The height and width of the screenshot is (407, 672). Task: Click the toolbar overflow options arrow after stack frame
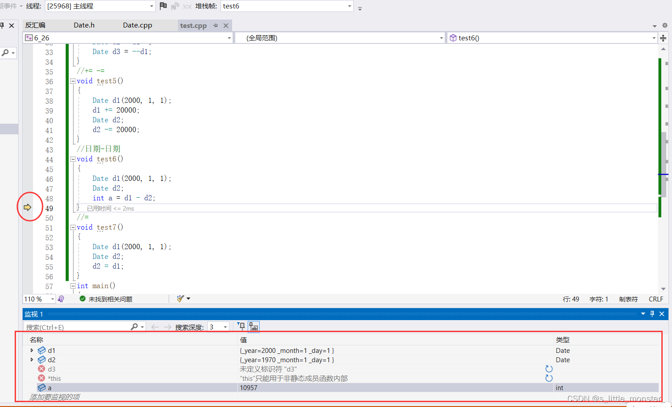pos(360,8)
